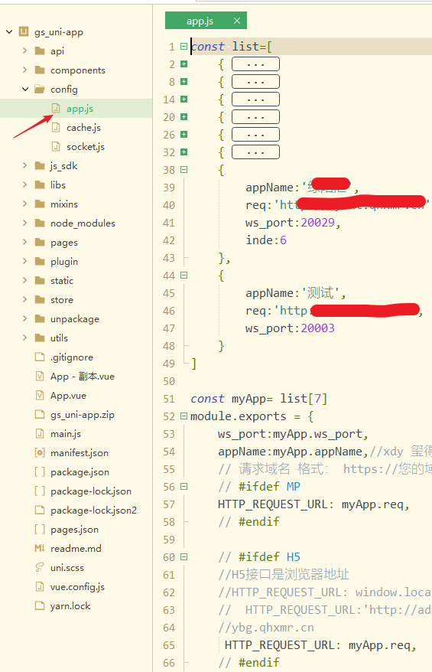Expand the folded block at line 32

pyautogui.click(x=184, y=152)
